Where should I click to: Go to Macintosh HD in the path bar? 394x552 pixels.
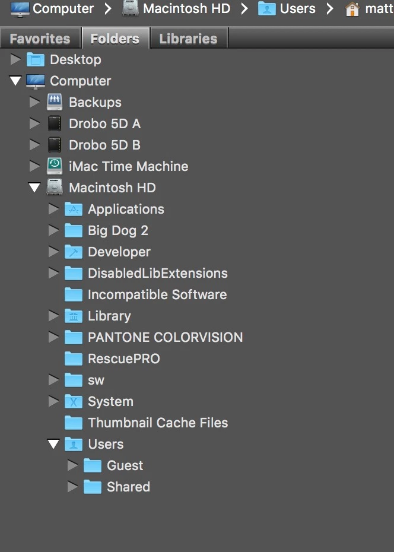pos(186,9)
